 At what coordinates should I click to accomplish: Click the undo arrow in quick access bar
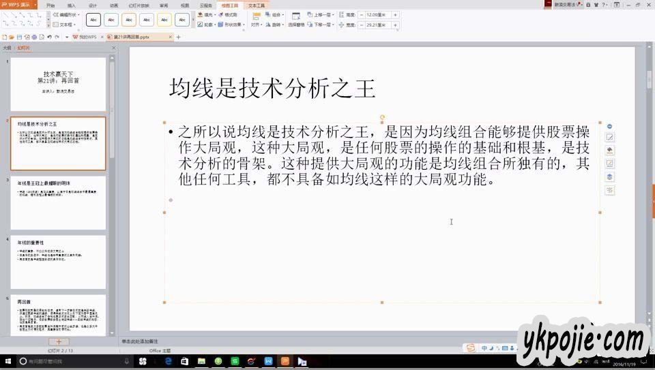(48, 37)
